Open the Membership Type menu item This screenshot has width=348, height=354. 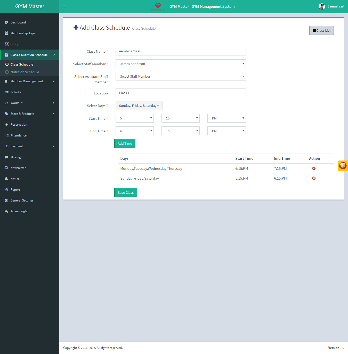click(x=30, y=33)
